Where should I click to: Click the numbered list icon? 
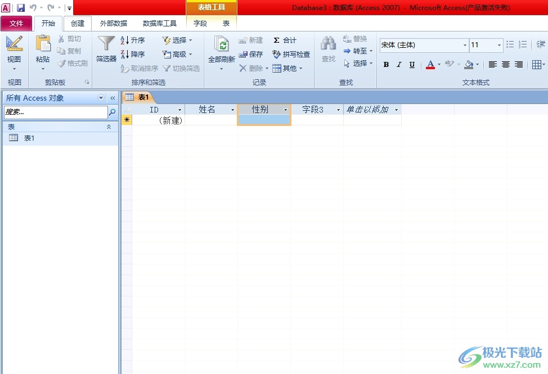click(x=523, y=44)
